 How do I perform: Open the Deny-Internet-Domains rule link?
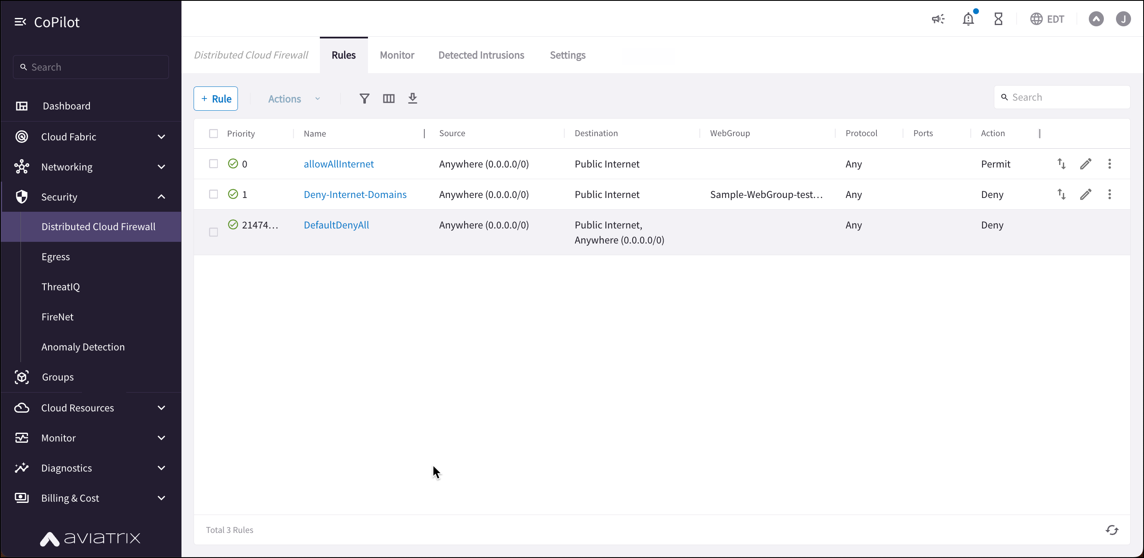[x=355, y=195]
